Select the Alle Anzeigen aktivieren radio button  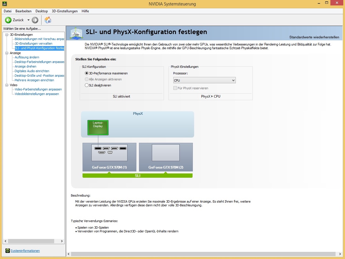pos(87,79)
